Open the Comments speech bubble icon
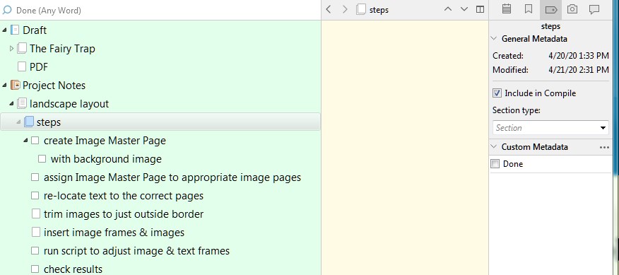This screenshot has height=275, width=619. 594,10
